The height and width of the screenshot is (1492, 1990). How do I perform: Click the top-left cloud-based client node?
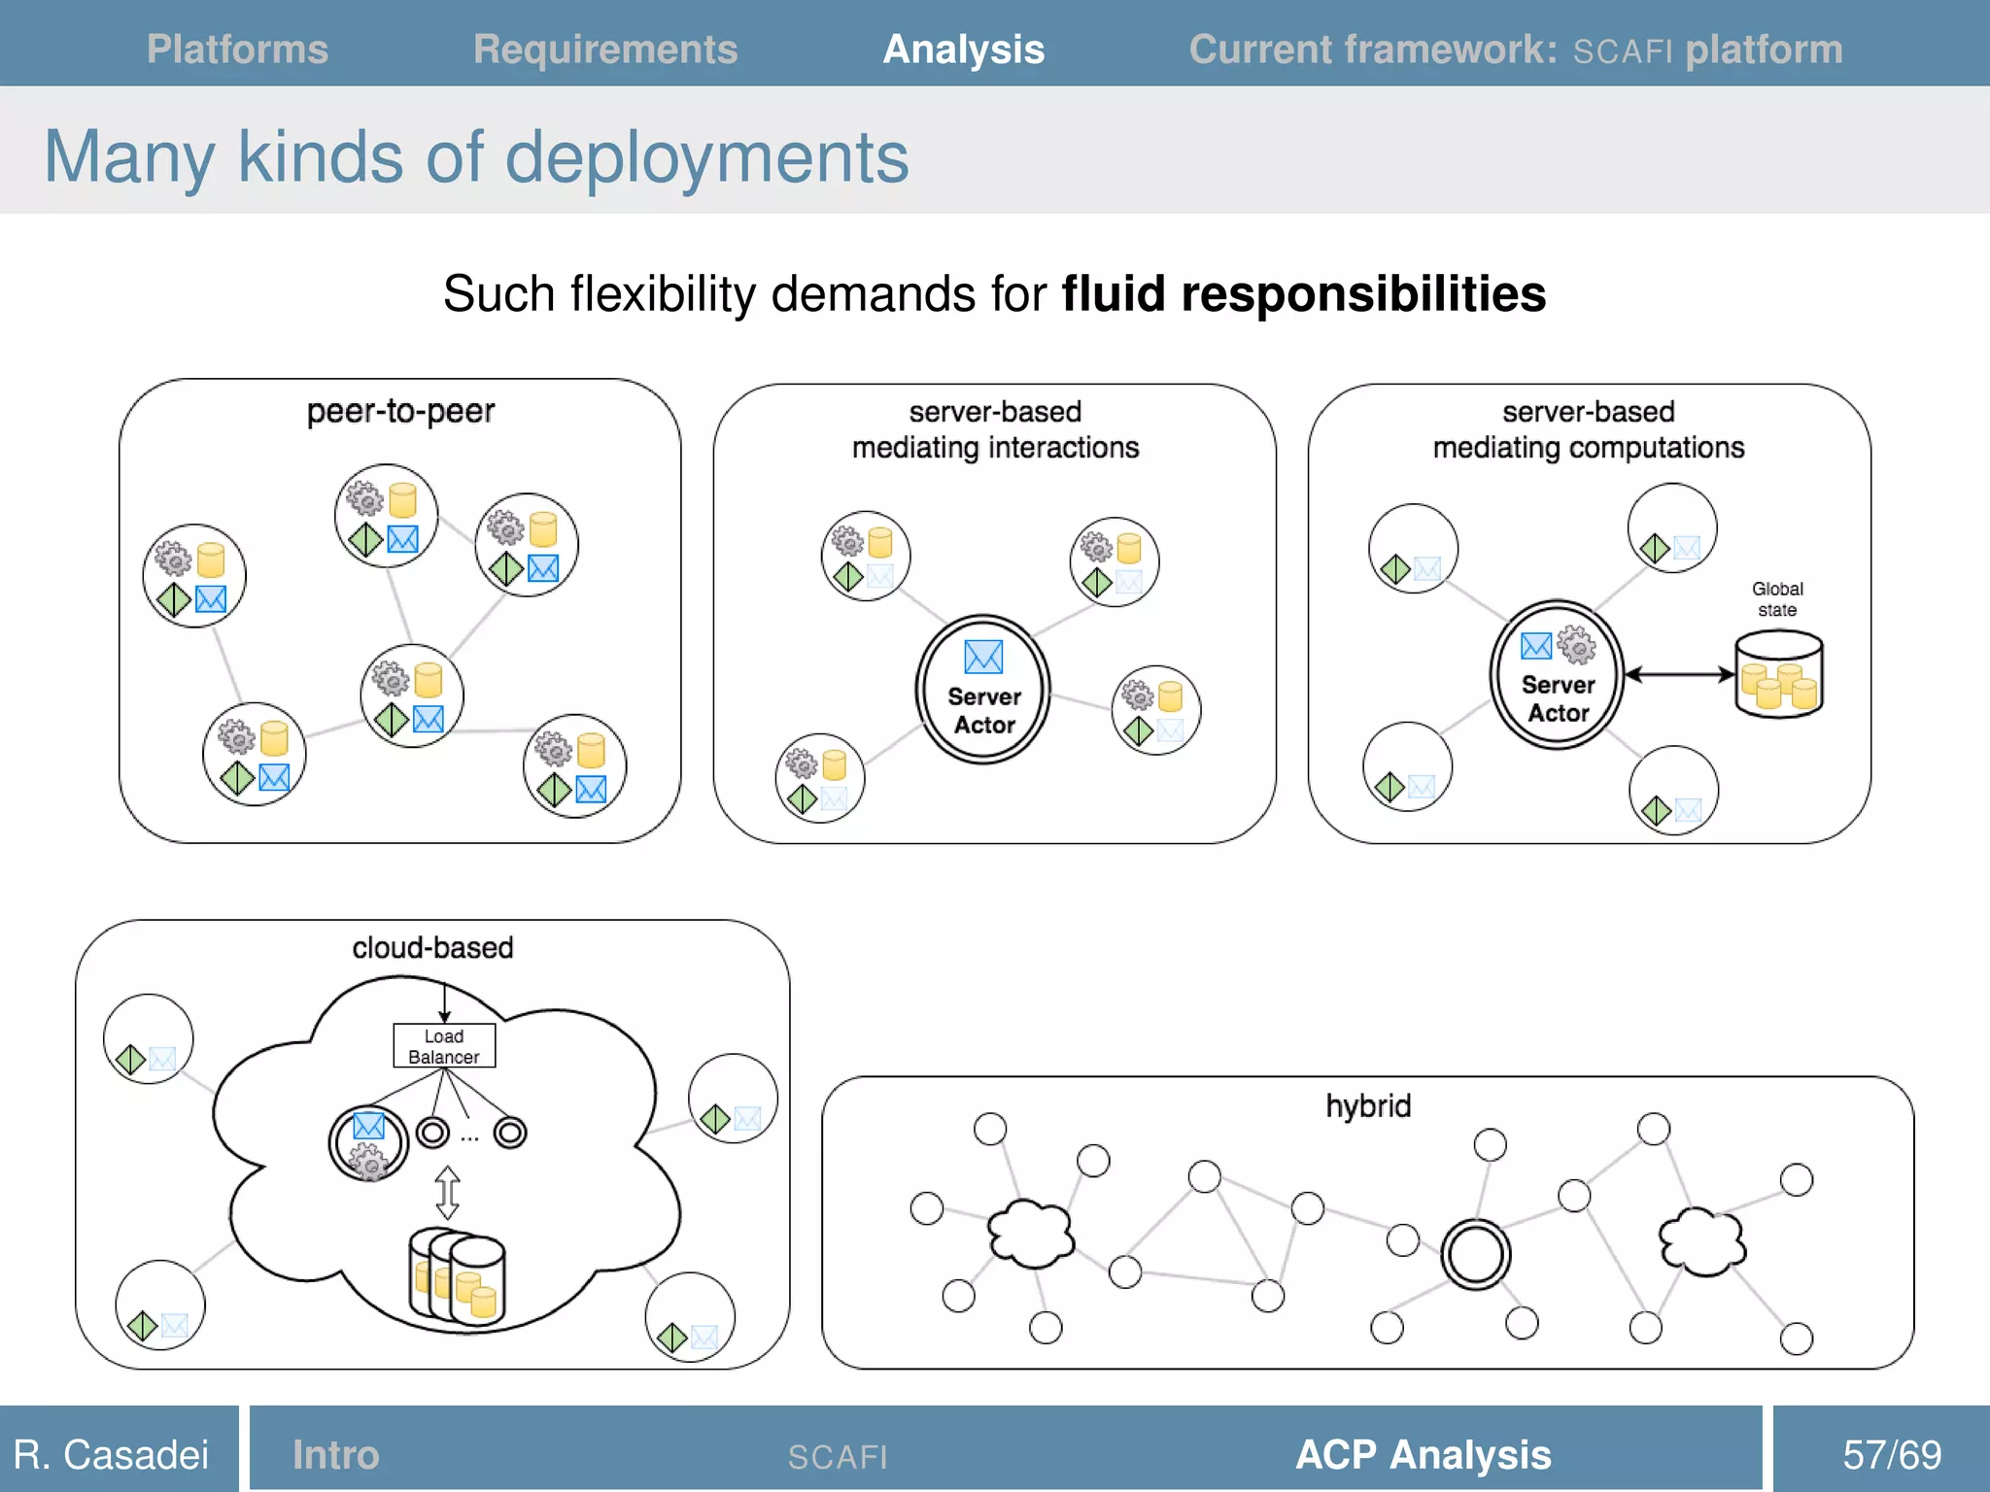[x=149, y=1039]
